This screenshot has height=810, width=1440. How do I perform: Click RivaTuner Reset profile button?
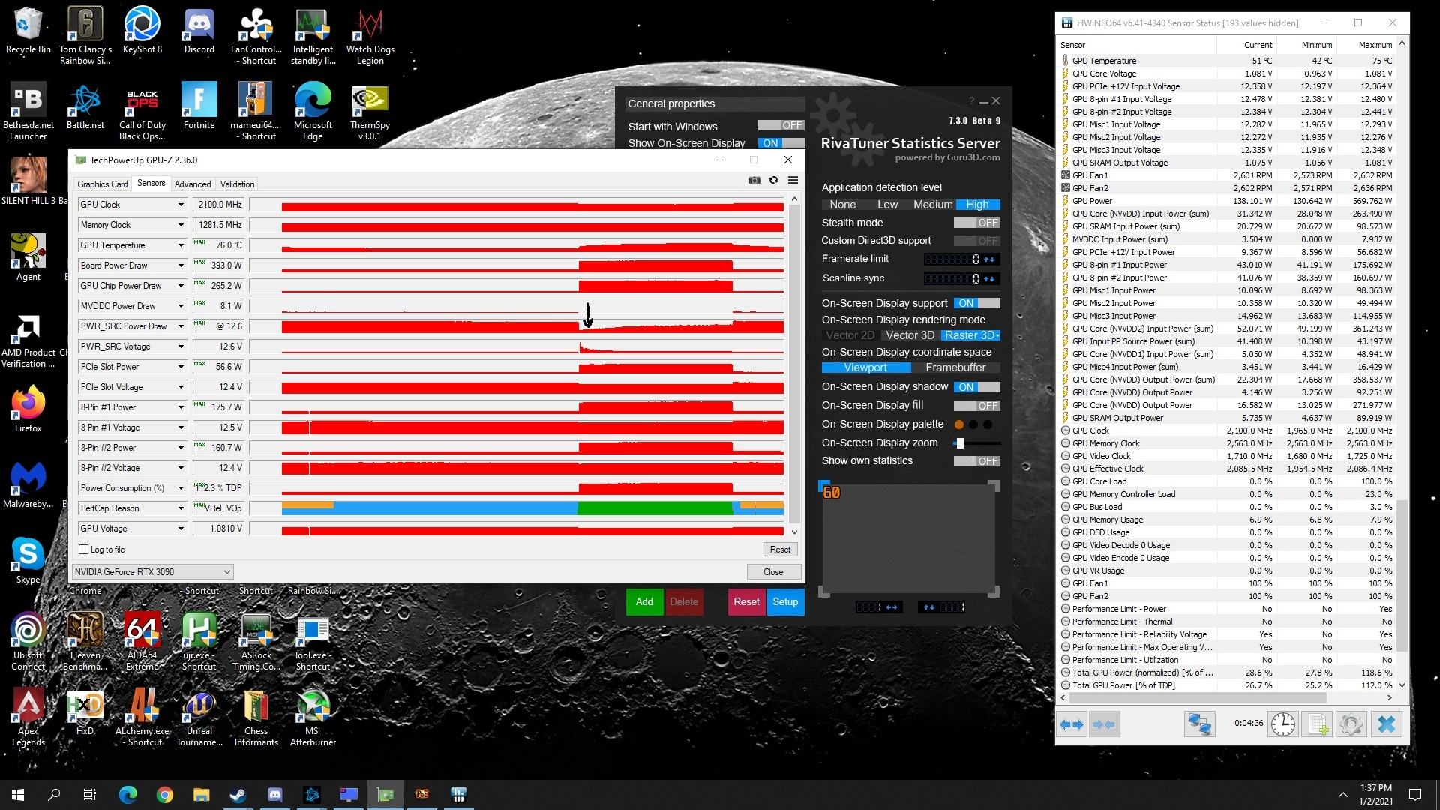[x=746, y=601]
